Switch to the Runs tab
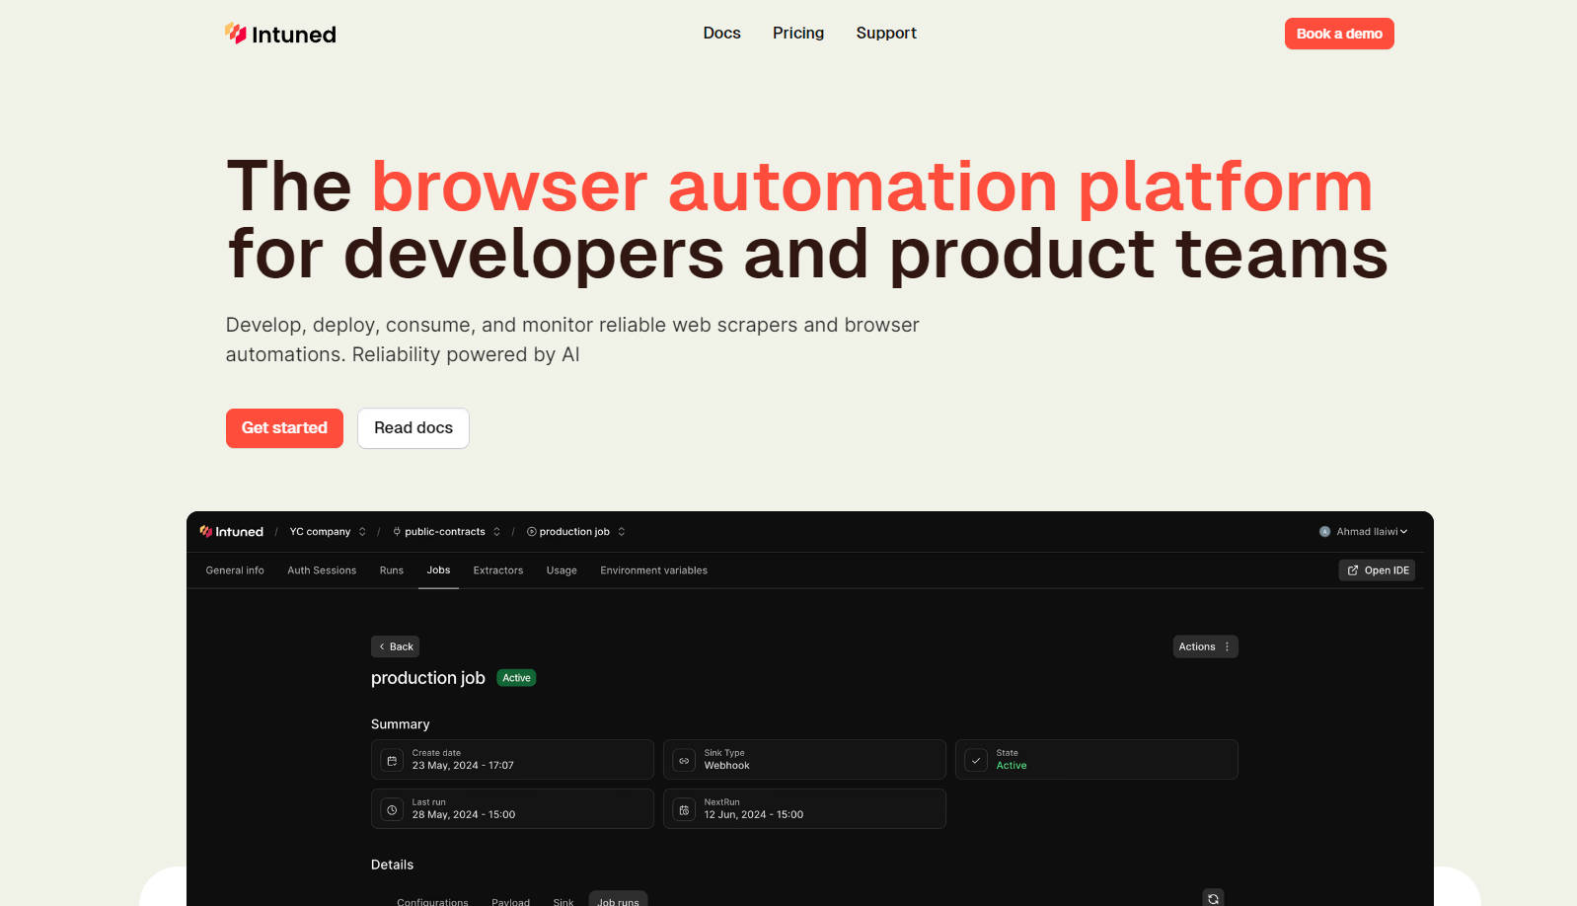Image resolution: width=1577 pixels, height=906 pixels. [x=392, y=570]
